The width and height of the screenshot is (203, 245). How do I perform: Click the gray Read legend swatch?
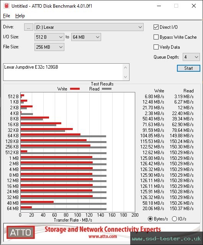pyautogui.click(x=106, y=89)
